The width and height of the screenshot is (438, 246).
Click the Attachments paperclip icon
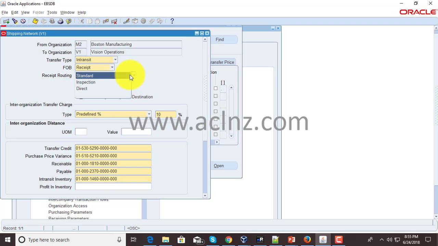coord(152,21)
